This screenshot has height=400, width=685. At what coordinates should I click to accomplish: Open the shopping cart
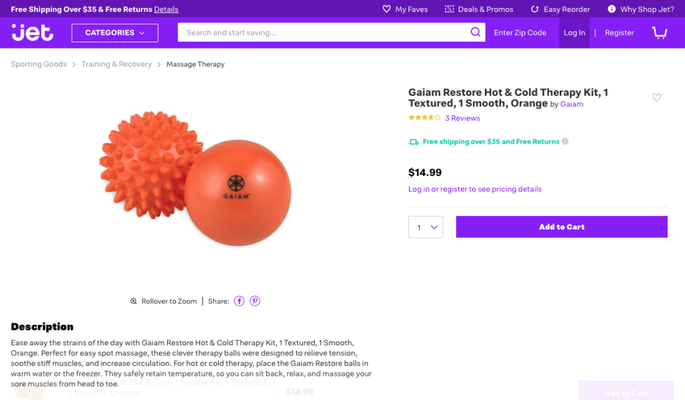click(659, 32)
